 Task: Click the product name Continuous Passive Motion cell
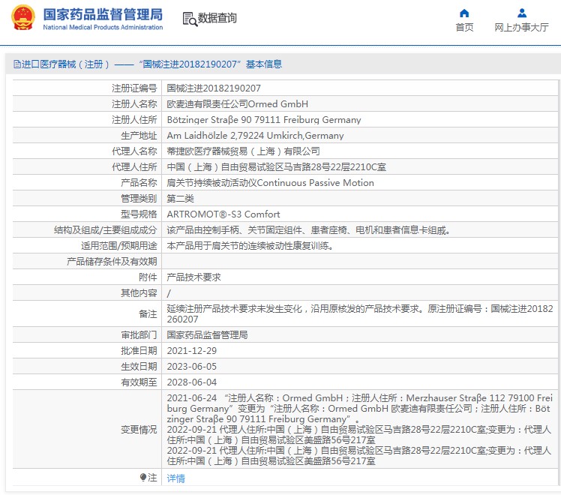pos(269,182)
